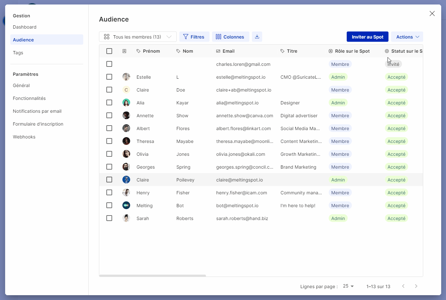Check the row for Sarah Roberts
This screenshot has height=300, width=446.
(109, 218)
